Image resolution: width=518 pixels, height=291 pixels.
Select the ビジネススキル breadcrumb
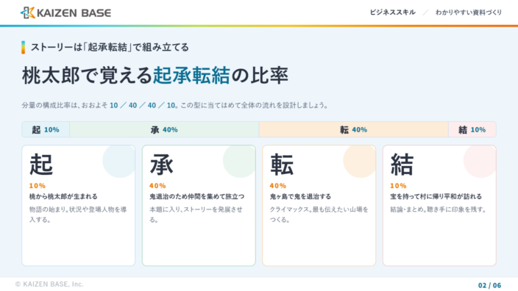(392, 12)
